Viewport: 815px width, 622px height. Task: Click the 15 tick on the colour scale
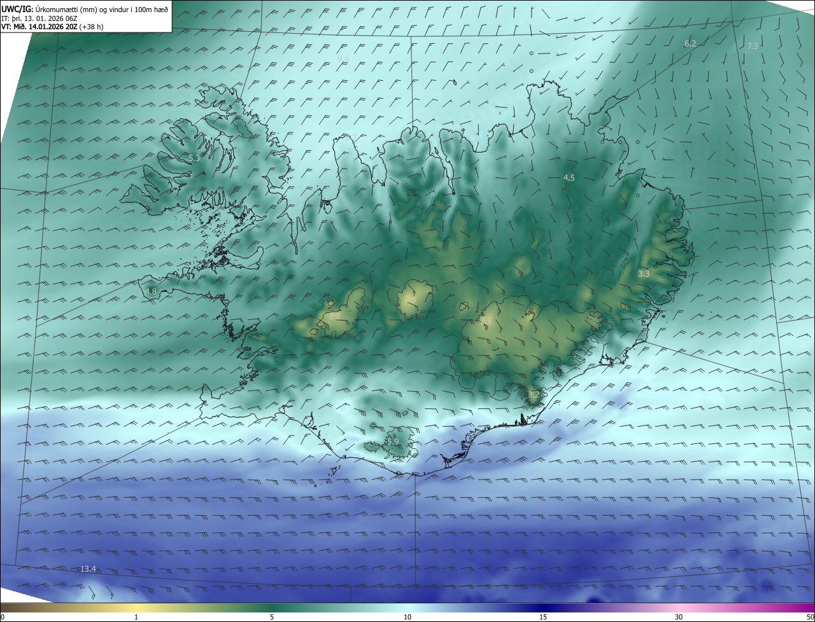click(x=543, y=617)
